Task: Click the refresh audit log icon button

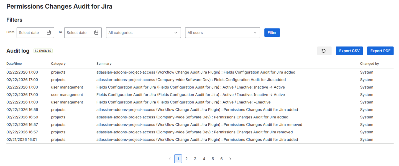Action: click(324, 51)
